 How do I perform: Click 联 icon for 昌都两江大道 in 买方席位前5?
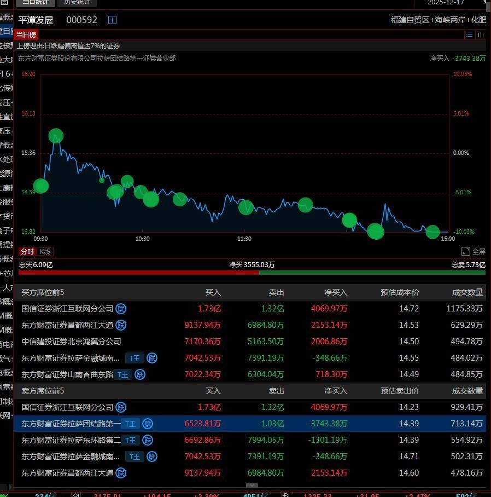[x=121, y=325]
